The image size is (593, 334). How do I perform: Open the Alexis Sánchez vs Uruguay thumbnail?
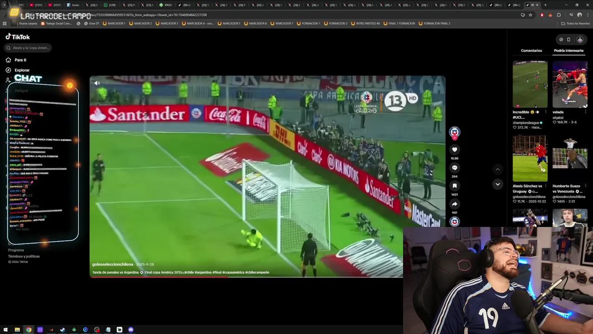[530, 158]
